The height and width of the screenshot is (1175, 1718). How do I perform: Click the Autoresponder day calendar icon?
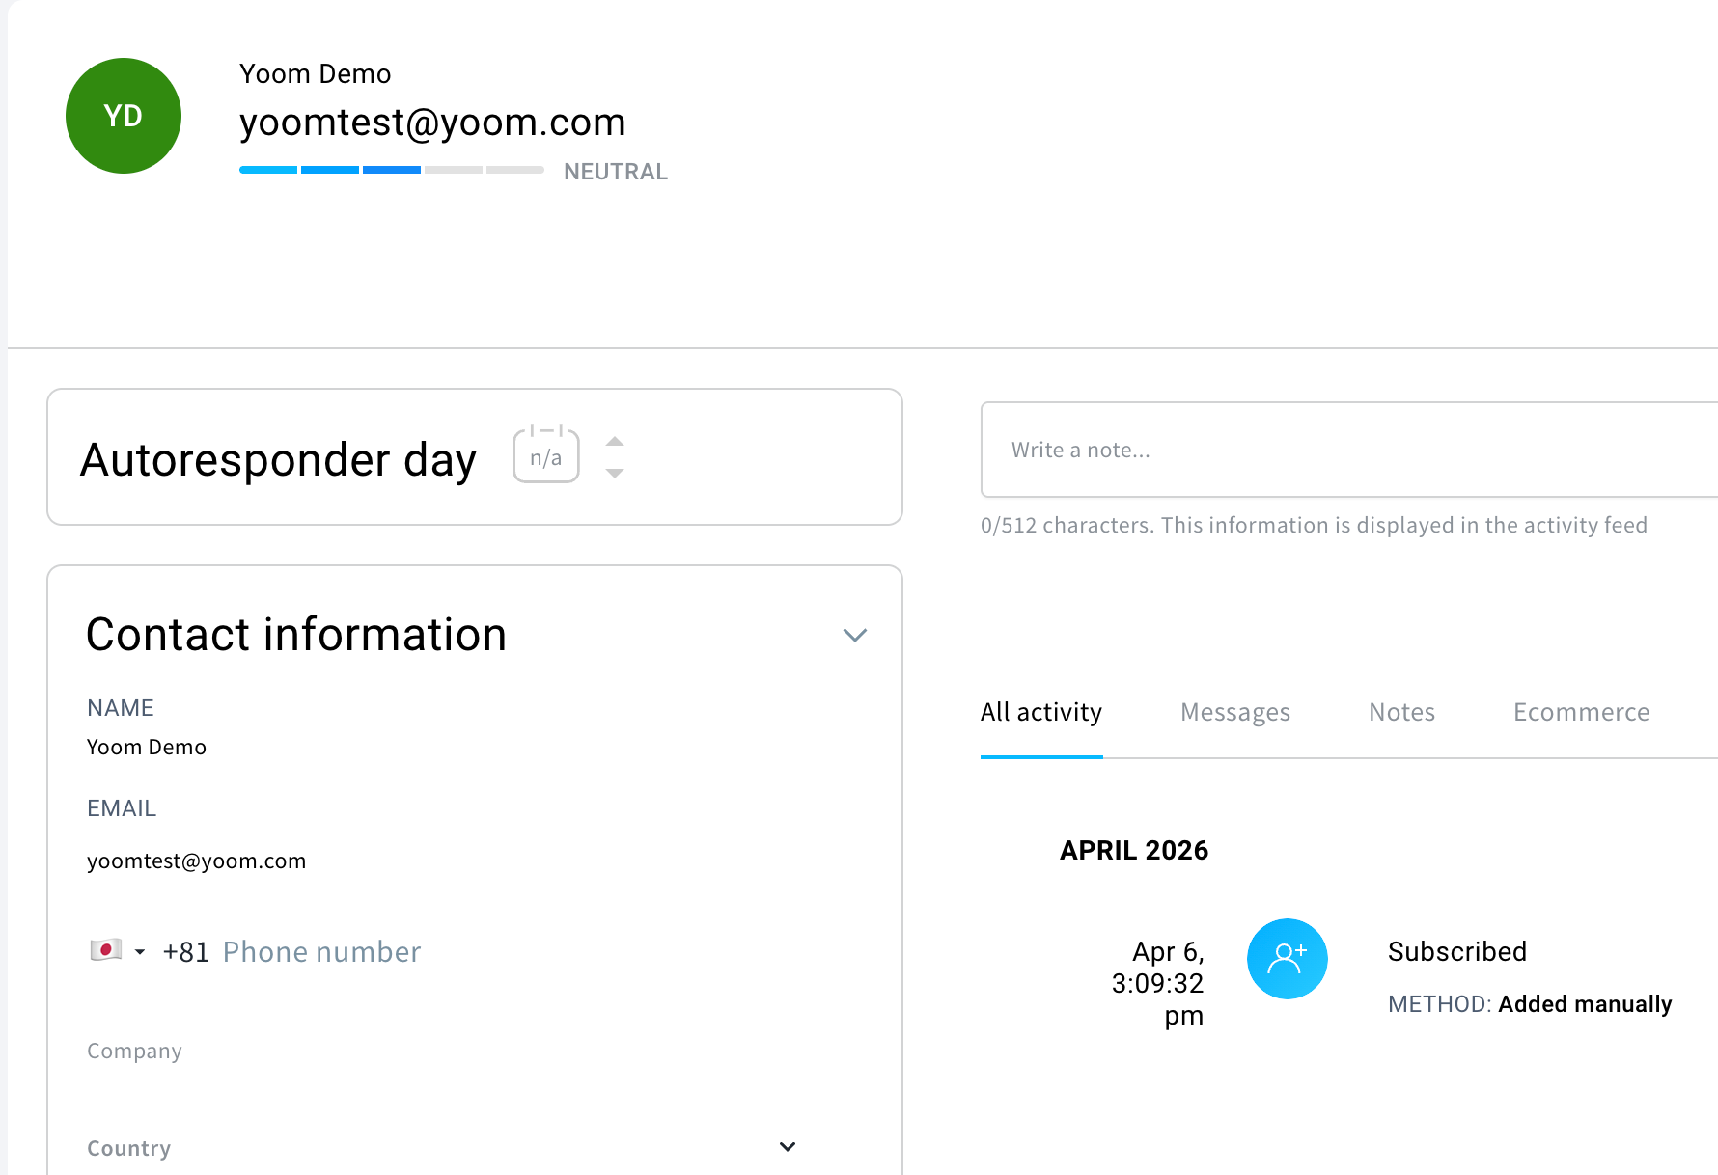[546, 455]
